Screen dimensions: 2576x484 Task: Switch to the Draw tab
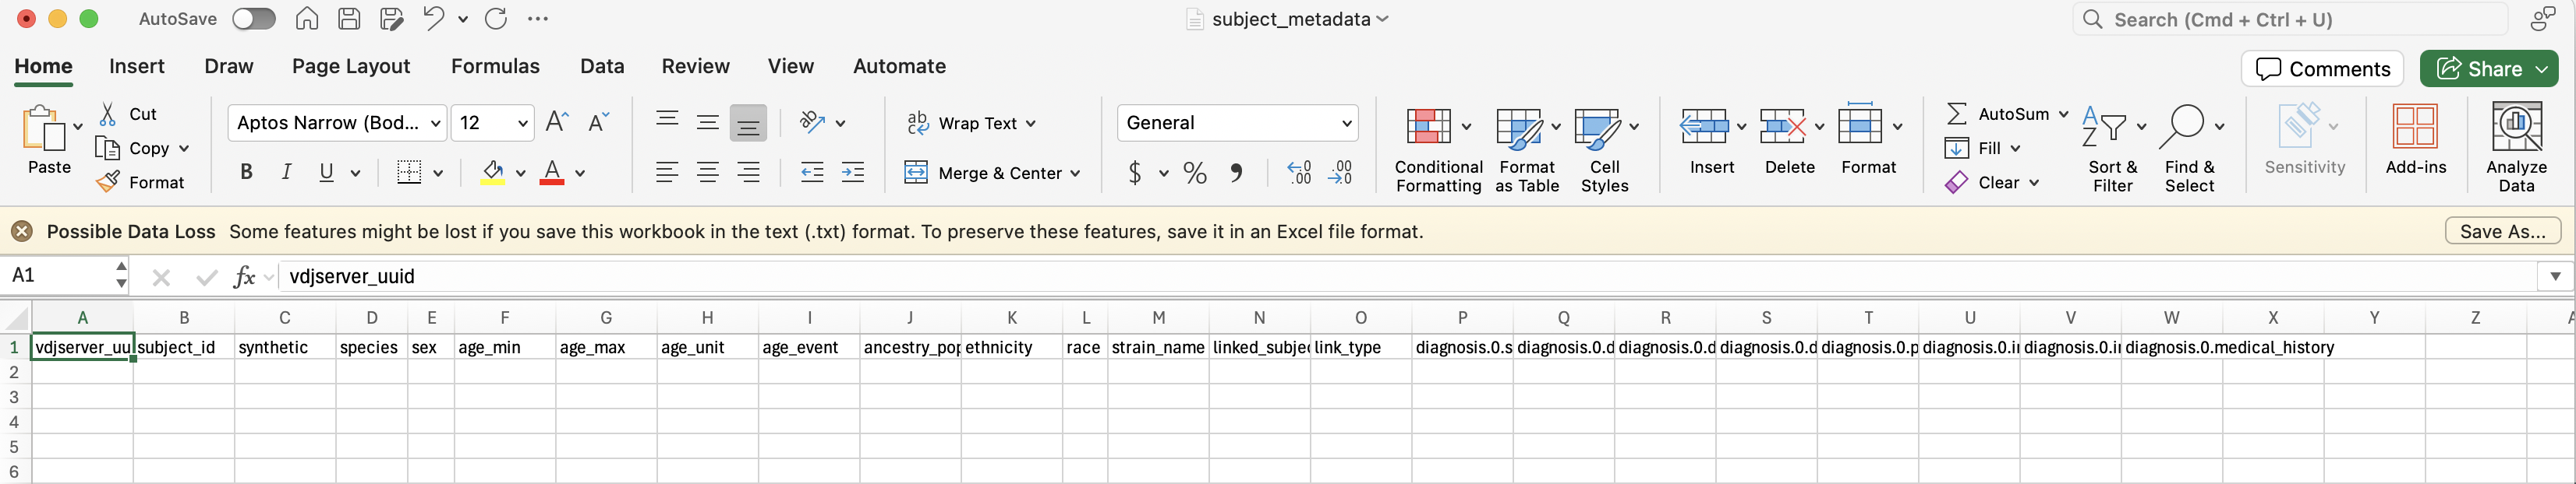click(228, 66)
